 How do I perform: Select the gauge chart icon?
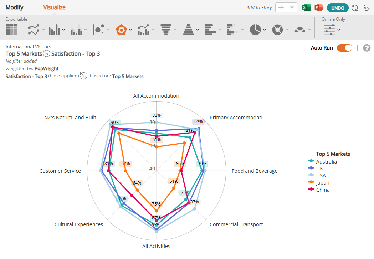[300, 30]
